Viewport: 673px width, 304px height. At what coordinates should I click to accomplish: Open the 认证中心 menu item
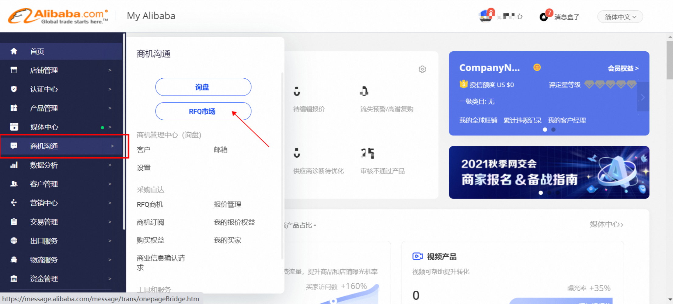(x=44, y=89)
